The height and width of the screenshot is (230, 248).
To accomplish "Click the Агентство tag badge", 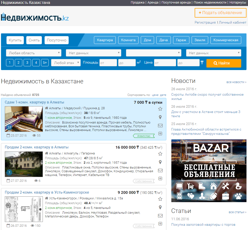I will [144, 136].
